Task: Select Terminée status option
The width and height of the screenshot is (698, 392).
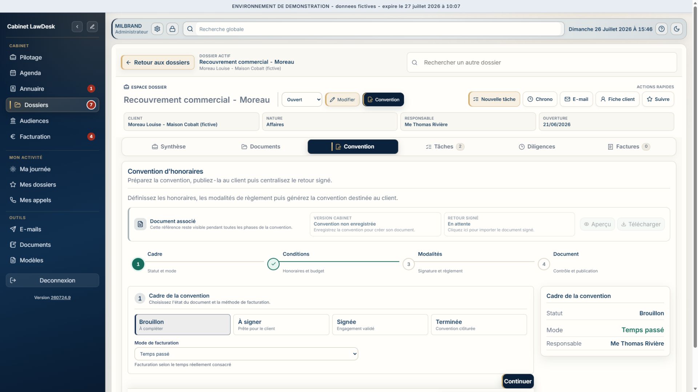Action: click(479, 324)
